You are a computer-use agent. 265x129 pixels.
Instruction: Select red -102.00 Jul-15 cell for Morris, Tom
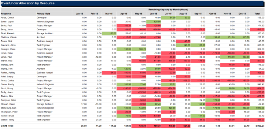point(168,69)
